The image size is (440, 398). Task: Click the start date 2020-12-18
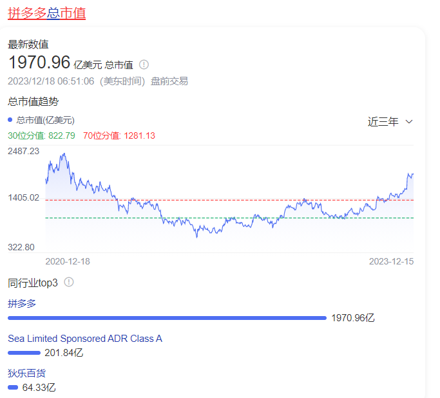pos(68,261)
